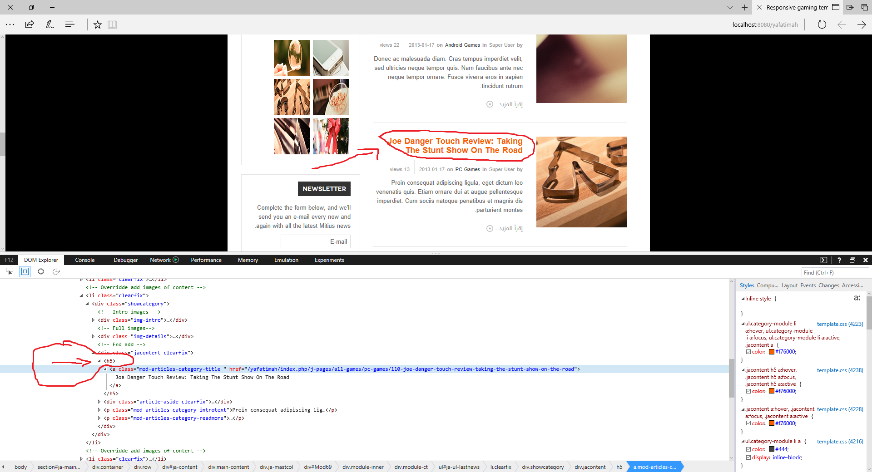Expand the div class="article-aside clearfix" node

click(x=99, y=402)
